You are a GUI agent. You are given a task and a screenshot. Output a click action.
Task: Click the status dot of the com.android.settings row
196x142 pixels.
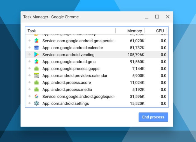29,103
